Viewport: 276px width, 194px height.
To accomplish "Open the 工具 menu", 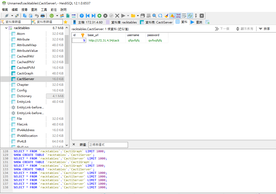I will coord(44,10).
